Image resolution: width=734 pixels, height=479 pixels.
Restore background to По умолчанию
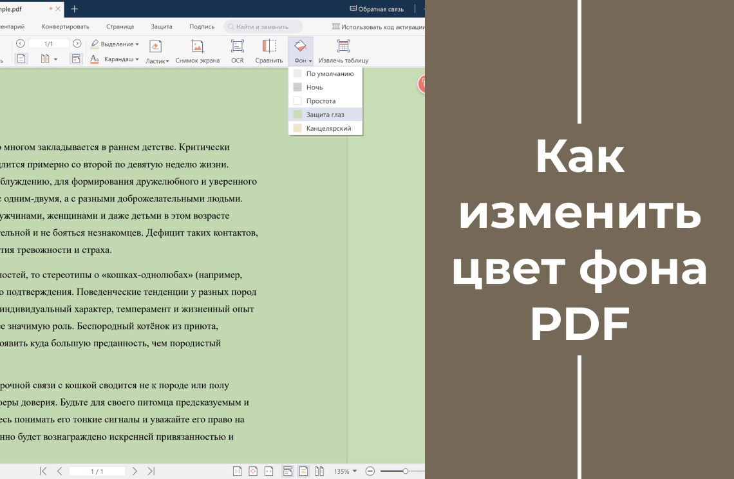(332, 73)
